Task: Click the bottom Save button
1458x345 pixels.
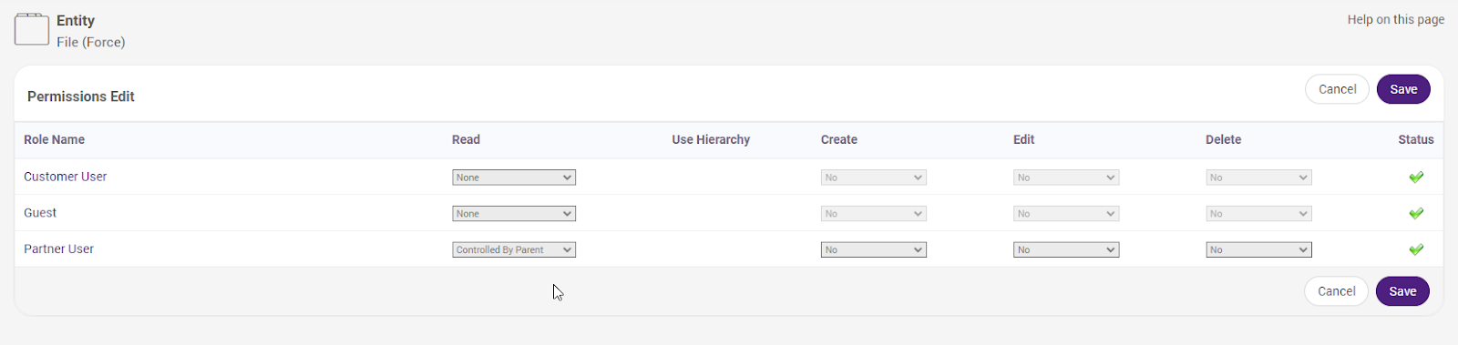Action: pyautogui.click(x=1402, y=291)
